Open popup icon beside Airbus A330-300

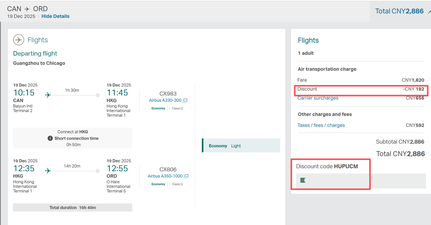click(185, 101)
